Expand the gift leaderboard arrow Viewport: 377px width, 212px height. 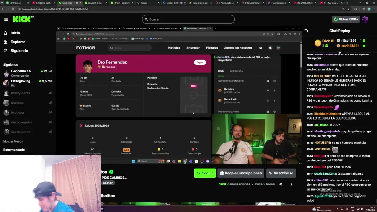340,52
